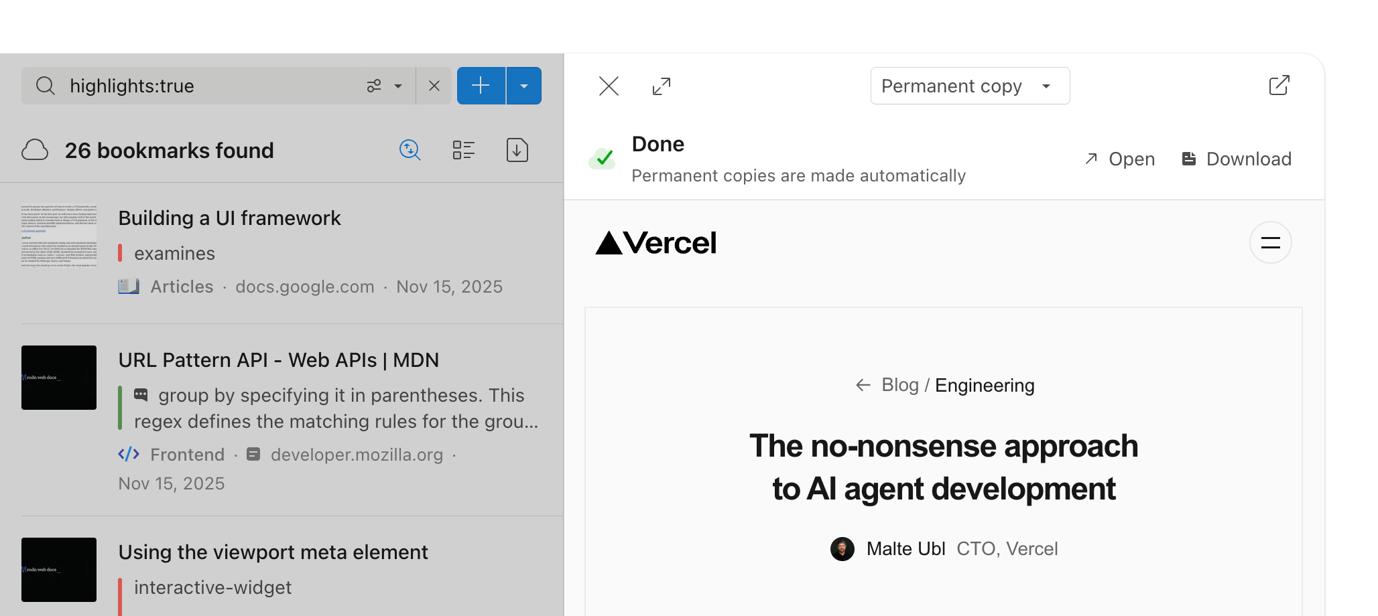Open URL Pattern API thumbnail

click(59, 378)
